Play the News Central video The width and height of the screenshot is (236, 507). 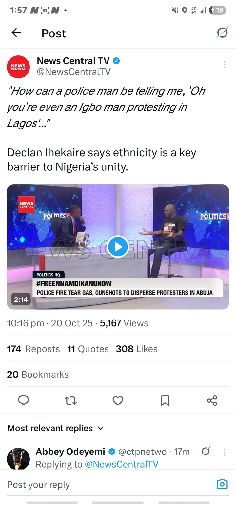pyautogui.click(x=118, y=247)
